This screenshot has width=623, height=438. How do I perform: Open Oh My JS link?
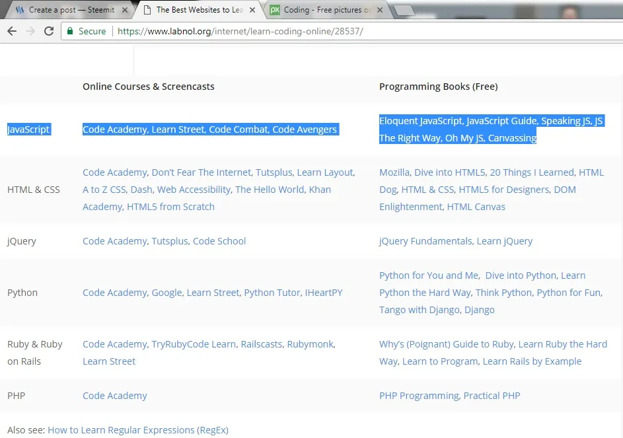coord(464,138)
